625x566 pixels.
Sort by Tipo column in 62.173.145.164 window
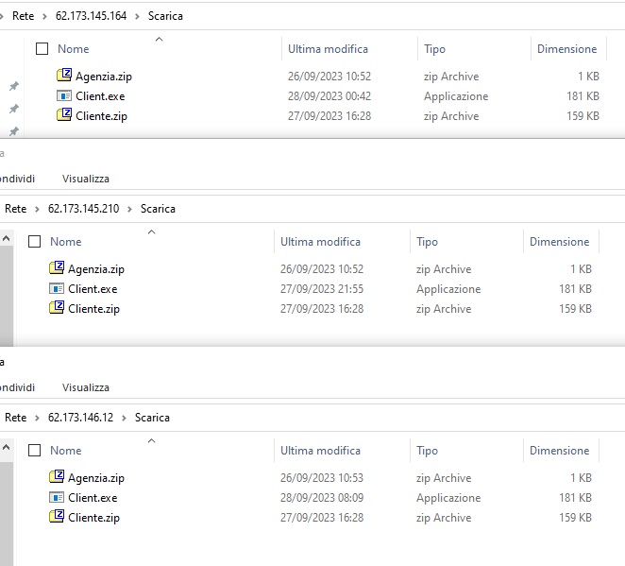434,49
